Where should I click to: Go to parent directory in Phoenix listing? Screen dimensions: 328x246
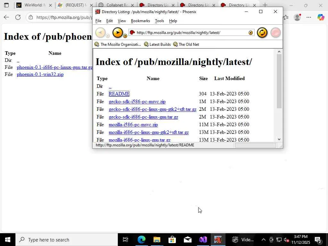110,86
